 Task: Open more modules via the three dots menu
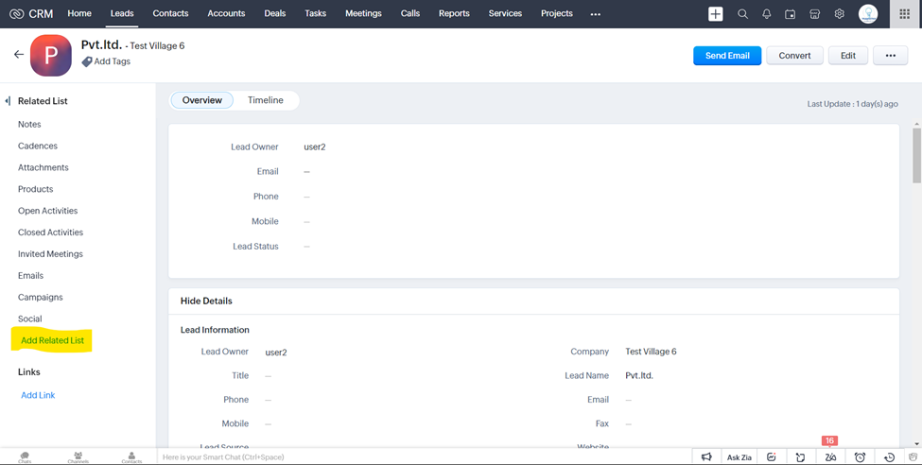(x=596, y=14)
